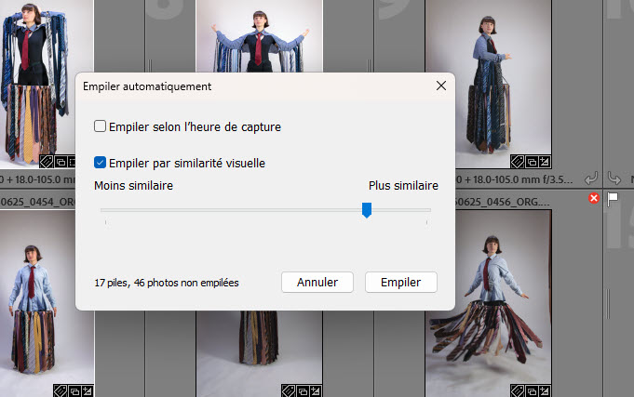Click keyword tag badge on cropped tie-skirt photo
The image size is (634, 397).
coord(289,390)
